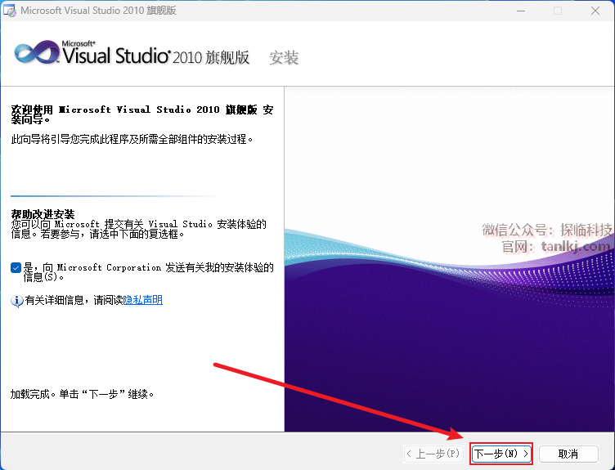Close the Visual Studio 2010 installer window

(x=595, y=11)
